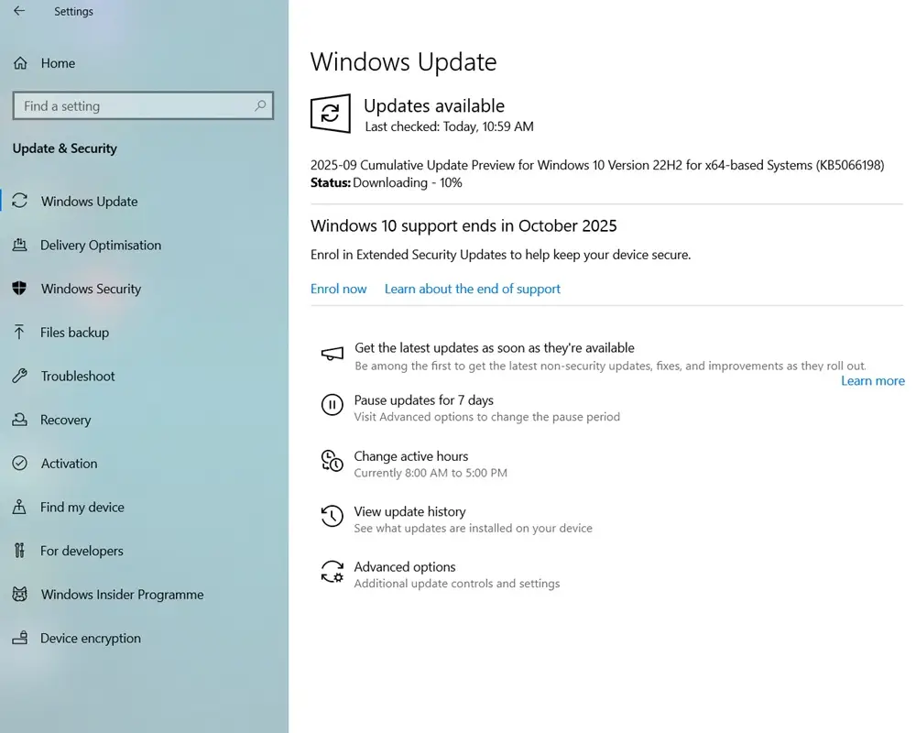Screen dimensions: 916x733
Task: Open Get the latest updates option
Action: click(x=494, y=348)
